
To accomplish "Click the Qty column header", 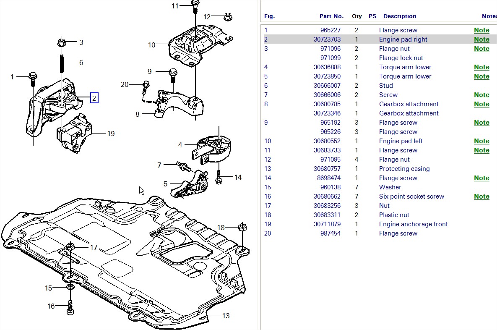I will [x=356, y=16].
